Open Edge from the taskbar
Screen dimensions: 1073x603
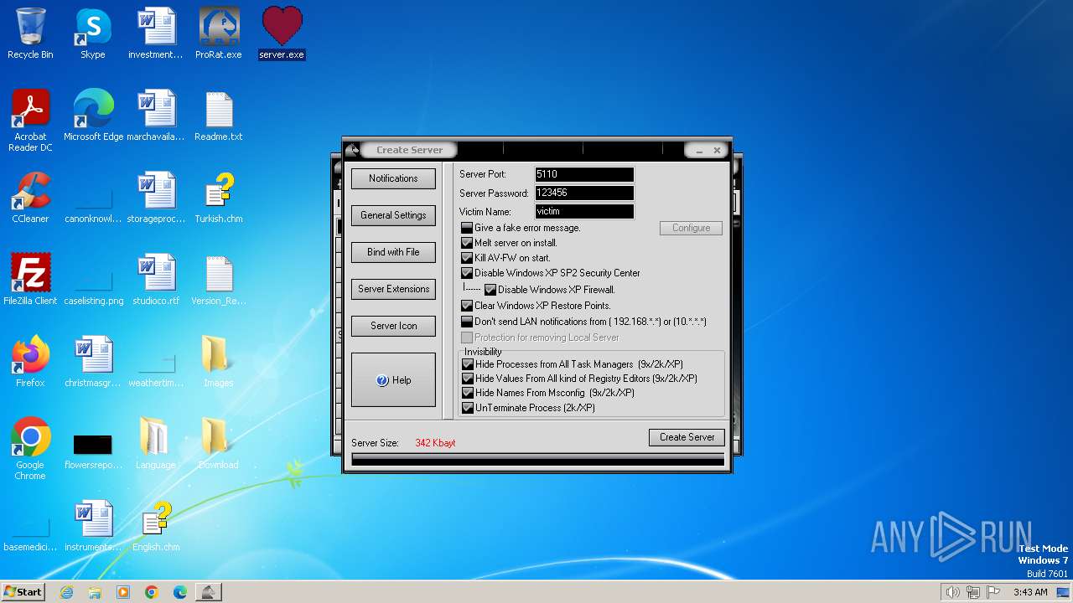click(180, 592)
